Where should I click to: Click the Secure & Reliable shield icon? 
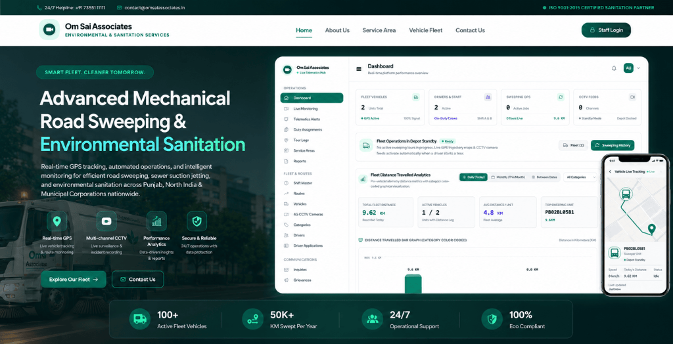click(197, 221)
